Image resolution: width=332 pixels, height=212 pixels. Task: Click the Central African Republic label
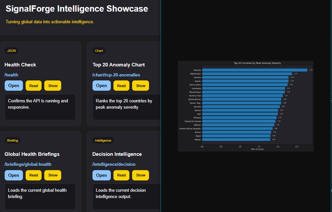190,128
